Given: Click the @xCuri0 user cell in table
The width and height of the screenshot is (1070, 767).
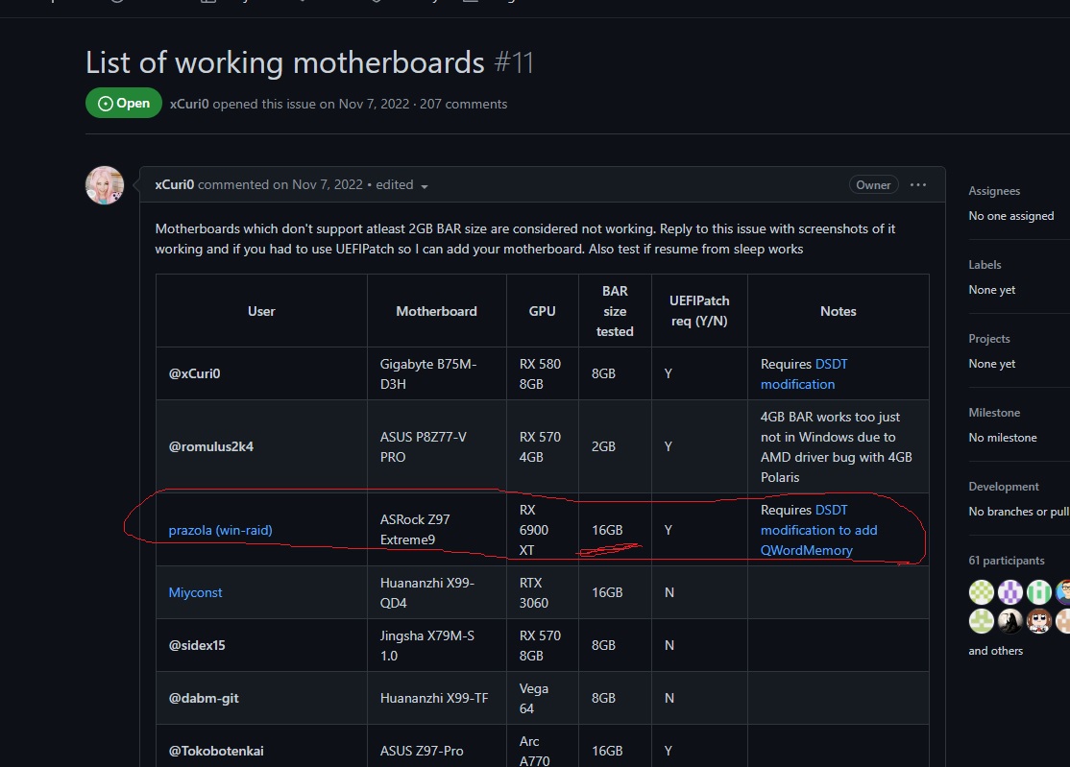Looking at the screenshot, I should click(261, 373).
